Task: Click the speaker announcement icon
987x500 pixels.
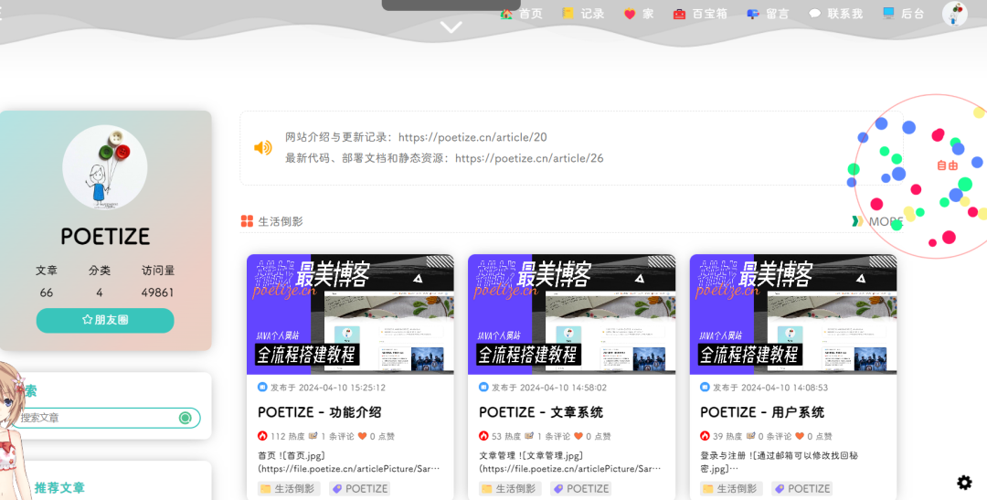Action: click(262, 147)
